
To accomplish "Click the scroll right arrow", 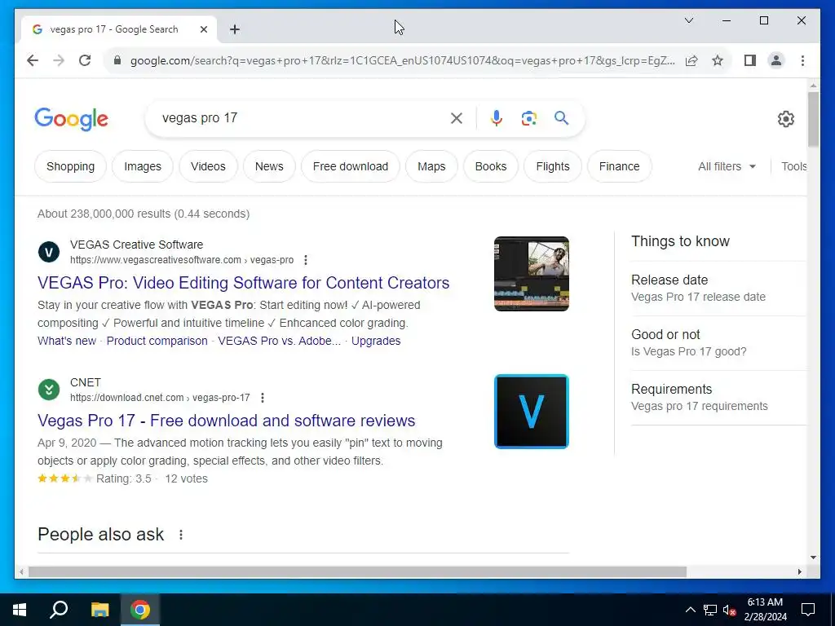I will [799, 571].
